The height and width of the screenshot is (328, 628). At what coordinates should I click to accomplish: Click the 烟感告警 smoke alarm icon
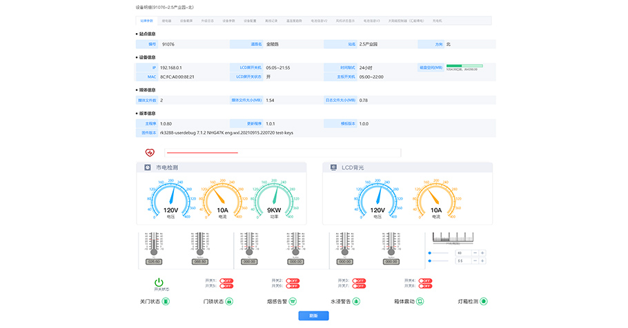[x=293, y=301]
